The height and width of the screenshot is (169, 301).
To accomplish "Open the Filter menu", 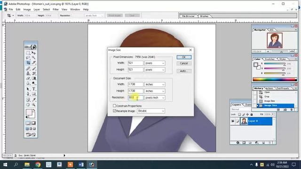I will (x=55, y=9).
